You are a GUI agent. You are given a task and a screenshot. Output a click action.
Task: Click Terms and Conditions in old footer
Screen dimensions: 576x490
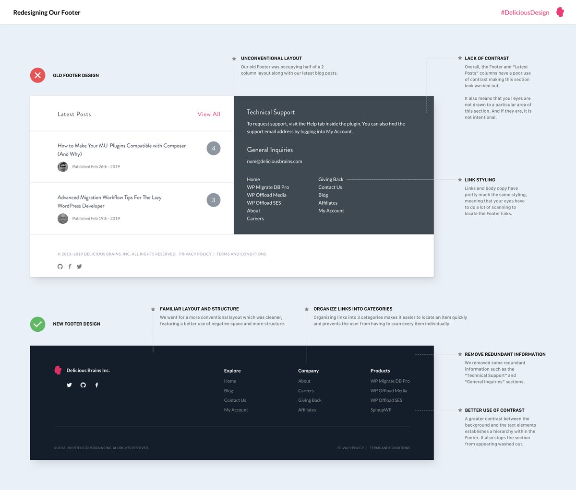click(241, 254)
